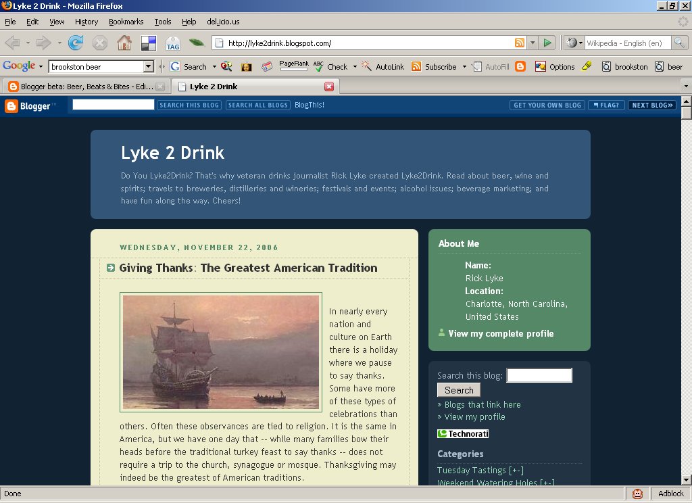The height and width of the screenshot is (503, 692).
Task: Open the View menu
Action: tap(57, 22)
